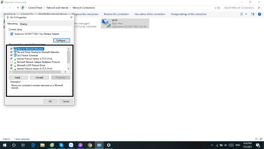
Task: Click Control Panel in breadcrumb
Action: [x=35, y=8]
